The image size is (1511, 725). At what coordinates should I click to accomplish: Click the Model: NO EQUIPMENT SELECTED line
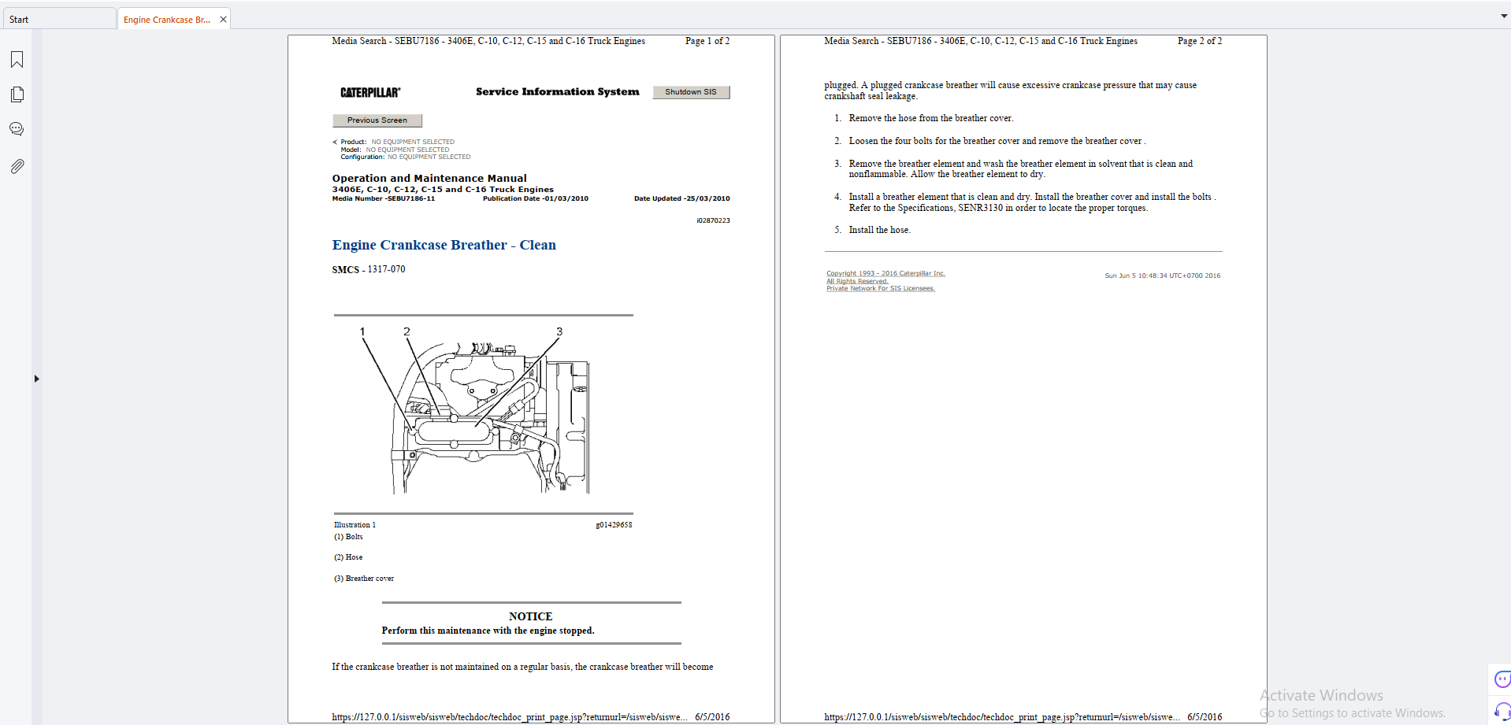[x=395, y=150]
